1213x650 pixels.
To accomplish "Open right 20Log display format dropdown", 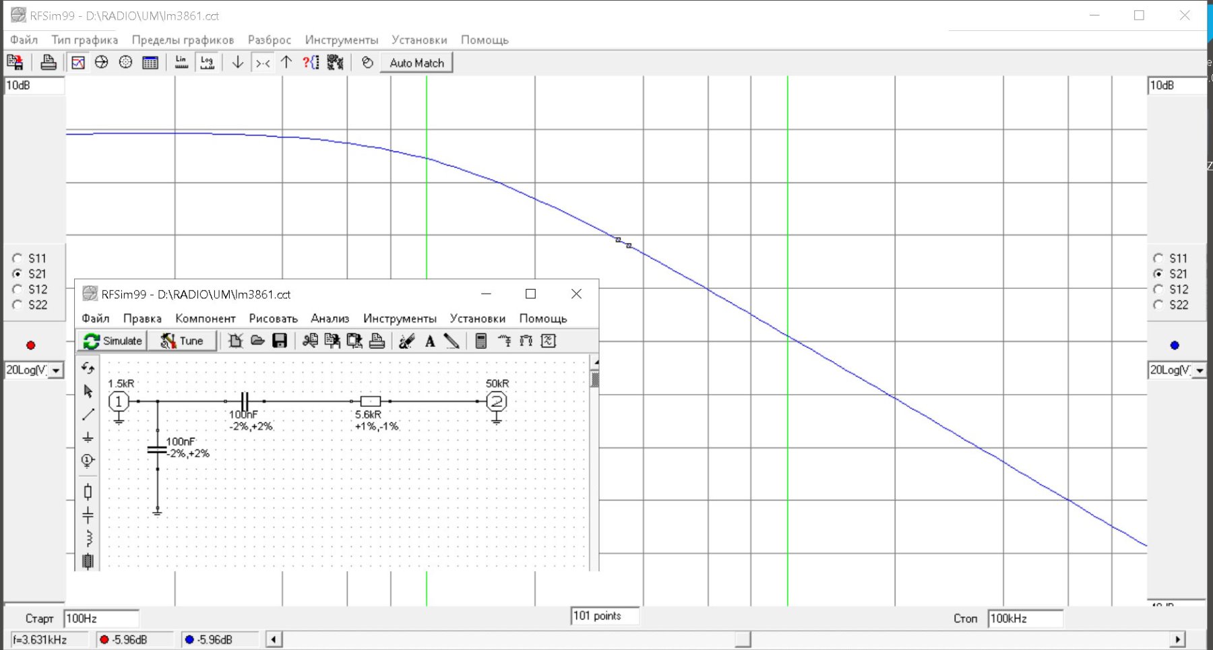I will point(1200,370).
